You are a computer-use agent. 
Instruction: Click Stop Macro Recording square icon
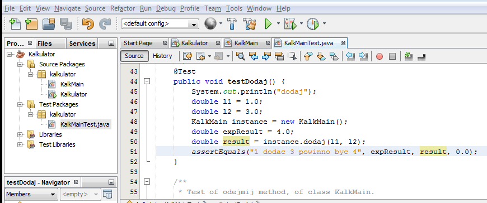pyautogui.click(x=392, y=56)
